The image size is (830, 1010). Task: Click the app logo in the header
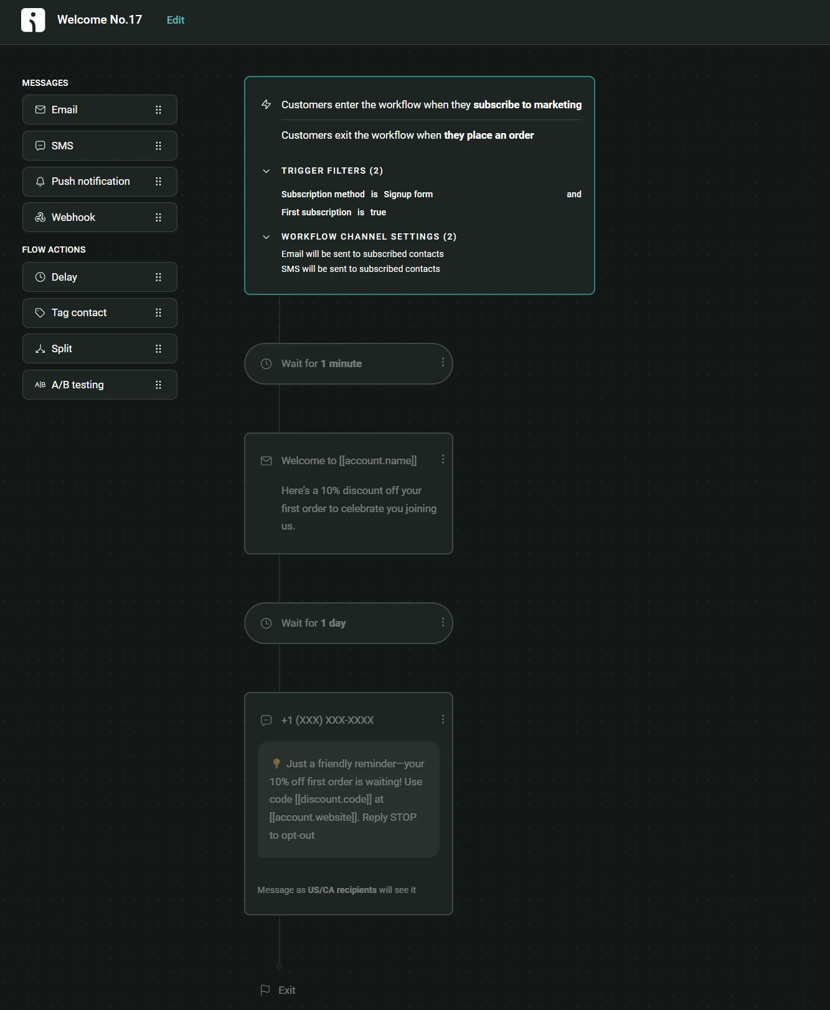coord(33,20)
